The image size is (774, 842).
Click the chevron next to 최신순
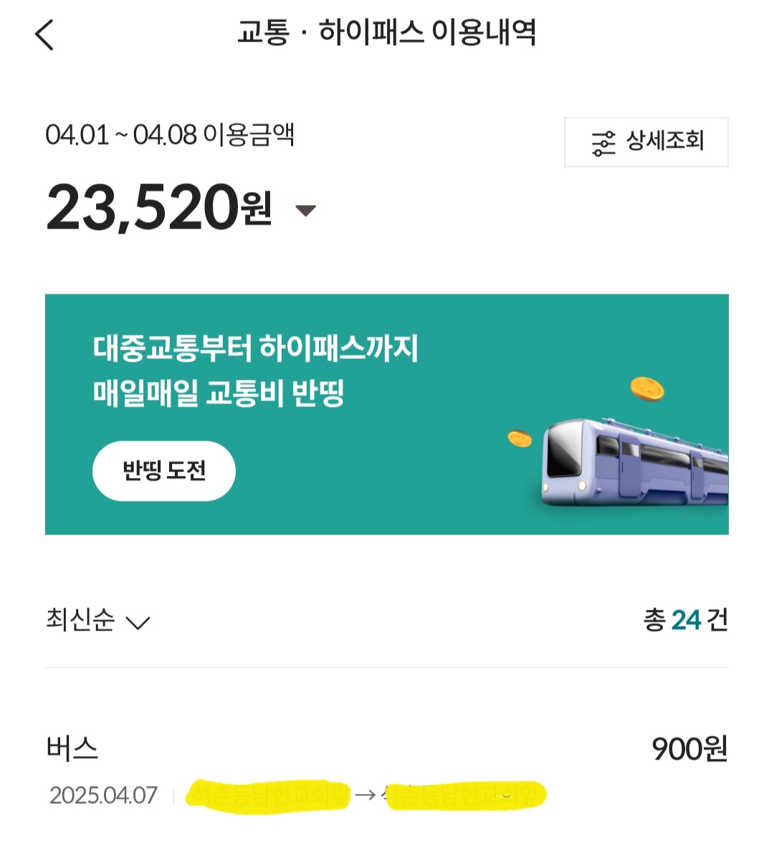click(x=138, y=622)
